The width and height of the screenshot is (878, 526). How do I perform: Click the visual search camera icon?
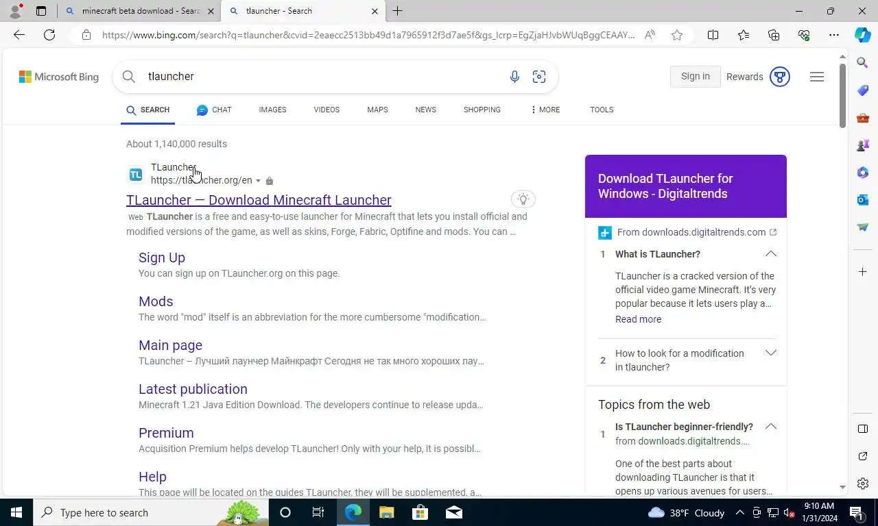click(x=539, y=77)
